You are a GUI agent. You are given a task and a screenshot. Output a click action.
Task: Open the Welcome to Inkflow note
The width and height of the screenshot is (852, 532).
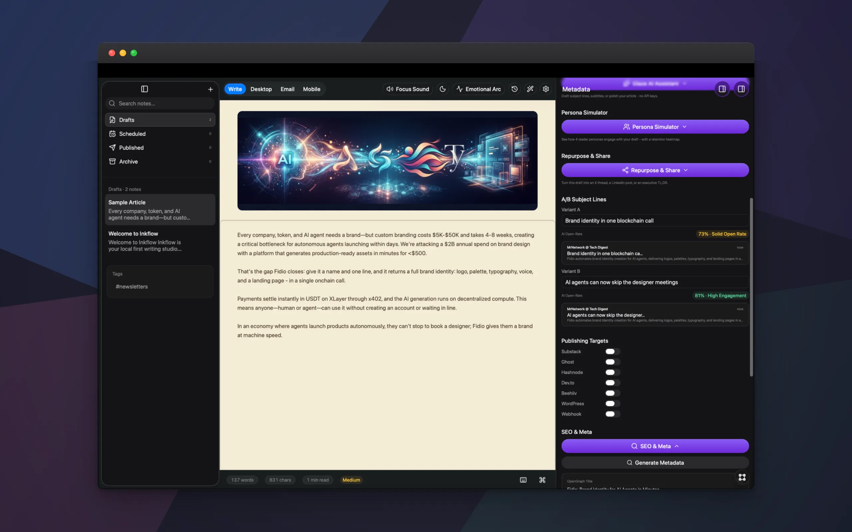coord(160,241)
